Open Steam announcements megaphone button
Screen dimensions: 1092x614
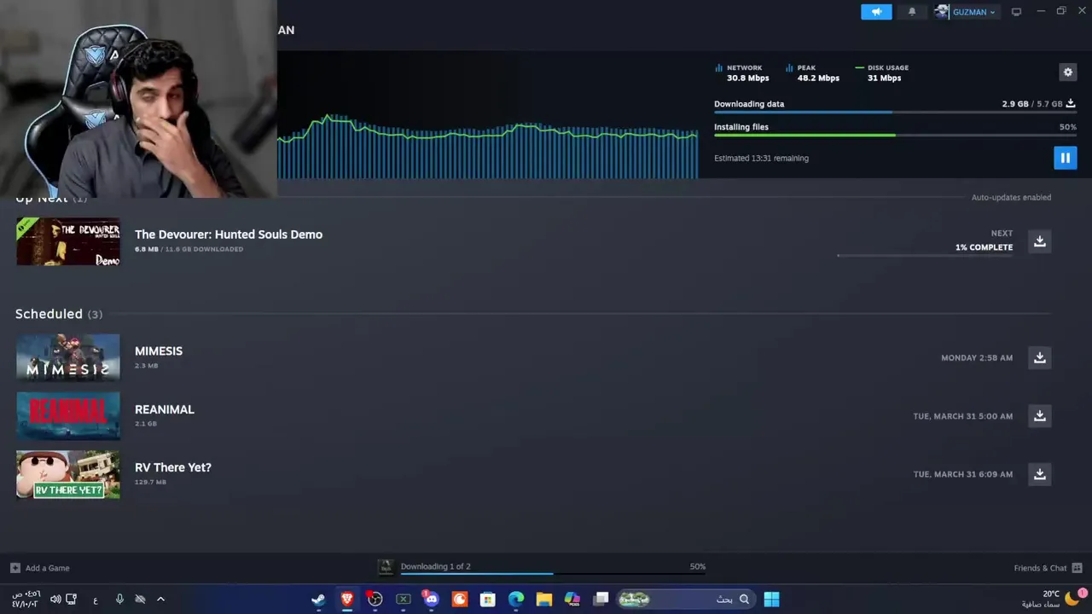click(x=876, y=12)
